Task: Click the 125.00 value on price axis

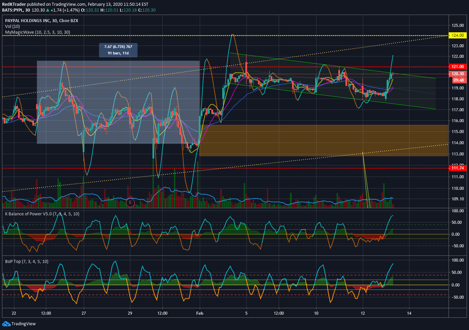Action: point(458,26)
